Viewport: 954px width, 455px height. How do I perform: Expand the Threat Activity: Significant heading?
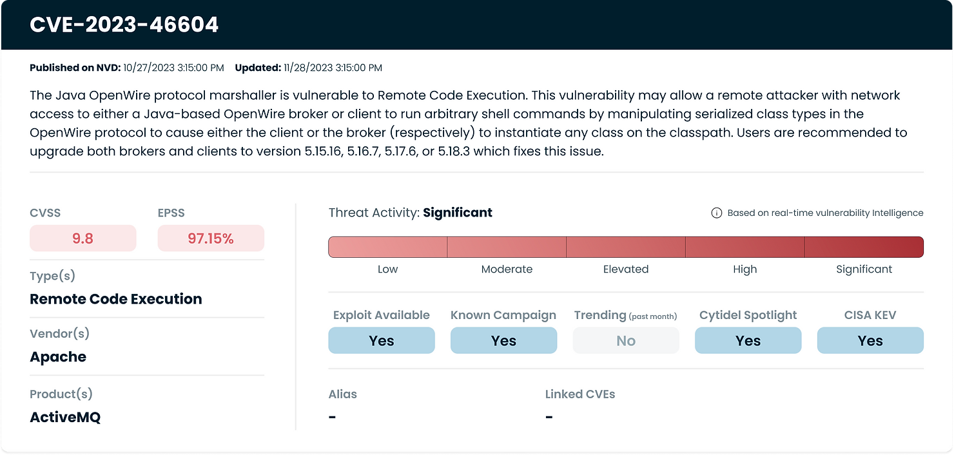410,212
